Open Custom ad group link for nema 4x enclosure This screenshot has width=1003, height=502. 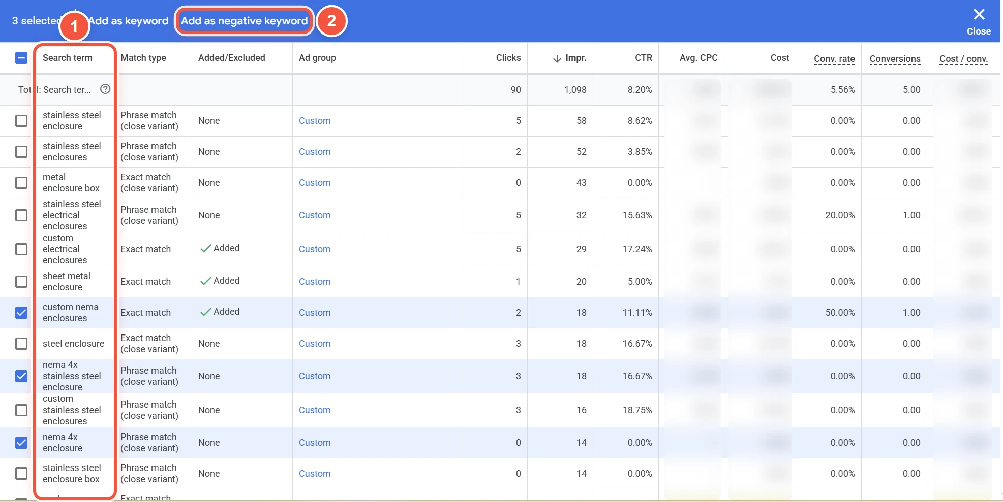click(315, 443)
